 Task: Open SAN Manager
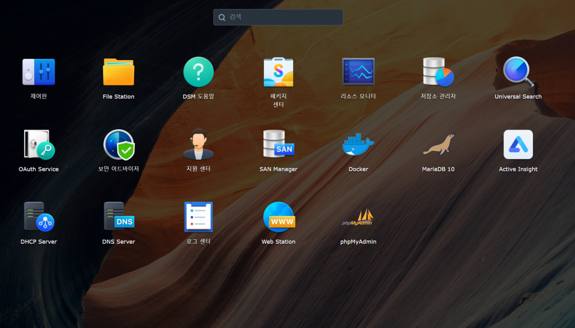(x=279, y=145)
